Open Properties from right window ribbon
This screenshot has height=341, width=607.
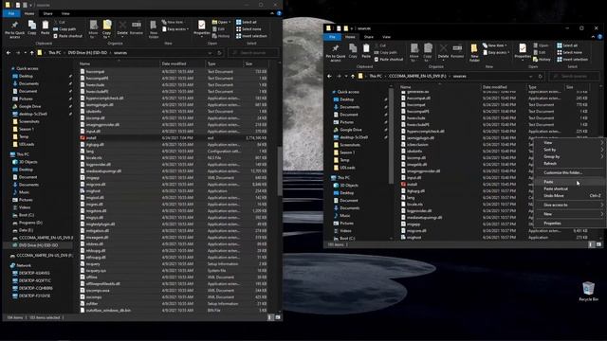[x=523, y=52]
